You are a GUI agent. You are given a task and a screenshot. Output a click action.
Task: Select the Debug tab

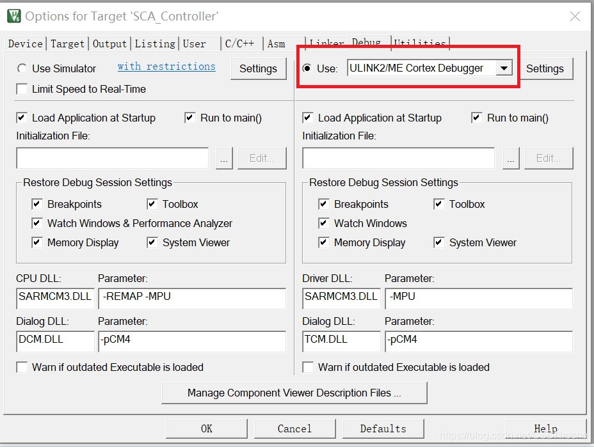tap(366, 42)
